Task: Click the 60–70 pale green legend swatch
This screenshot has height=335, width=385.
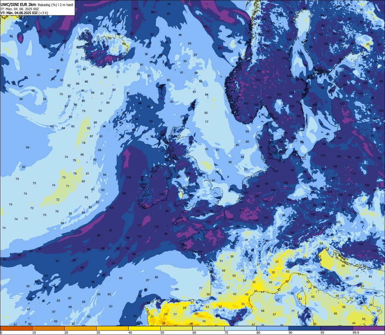Action: pos(208,328)
